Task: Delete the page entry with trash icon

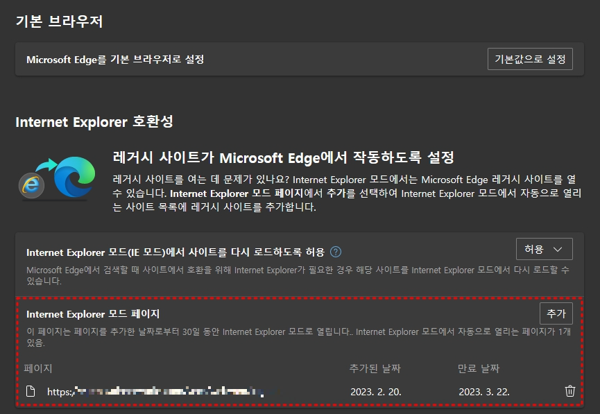Action: (x=569, y=391)
